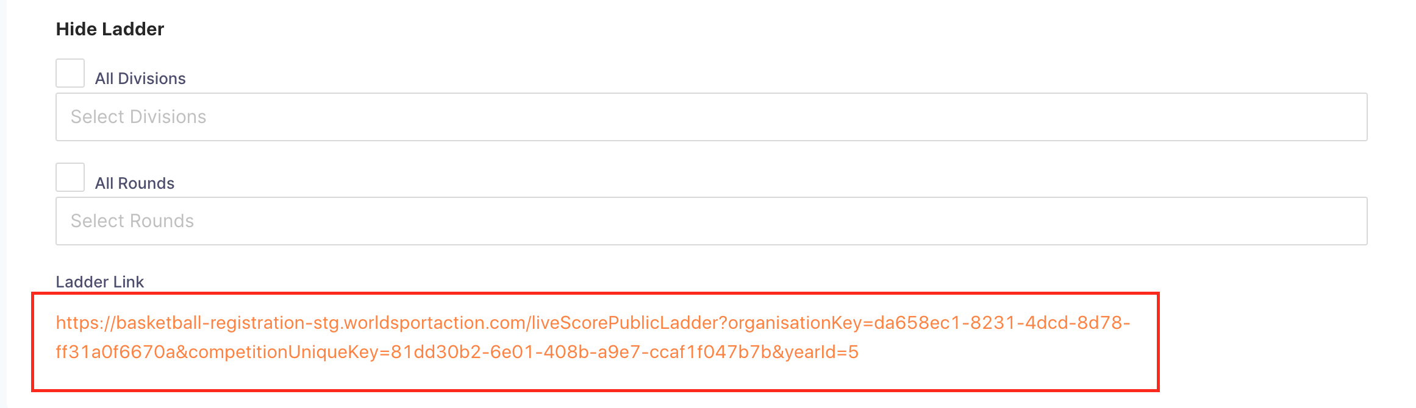Open the basketball-registration ladder link

[x=593, y=337]
